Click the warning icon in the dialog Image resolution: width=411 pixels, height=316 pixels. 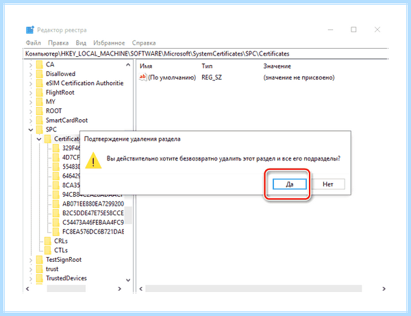pos(93,160)
